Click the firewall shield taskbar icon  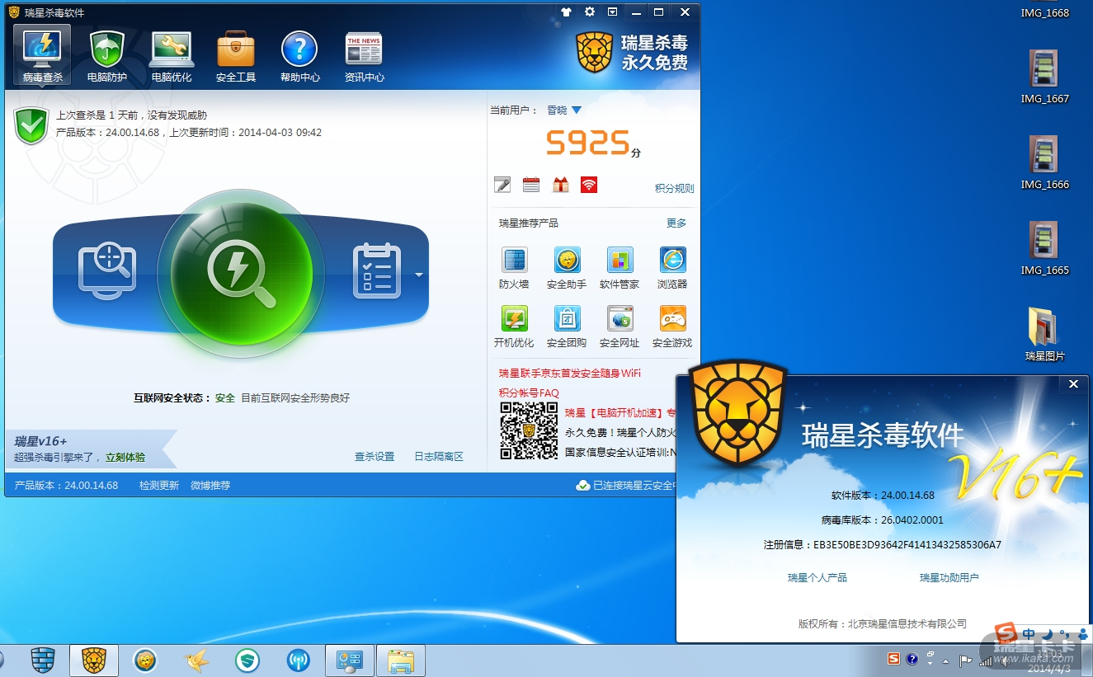(43, 661)
